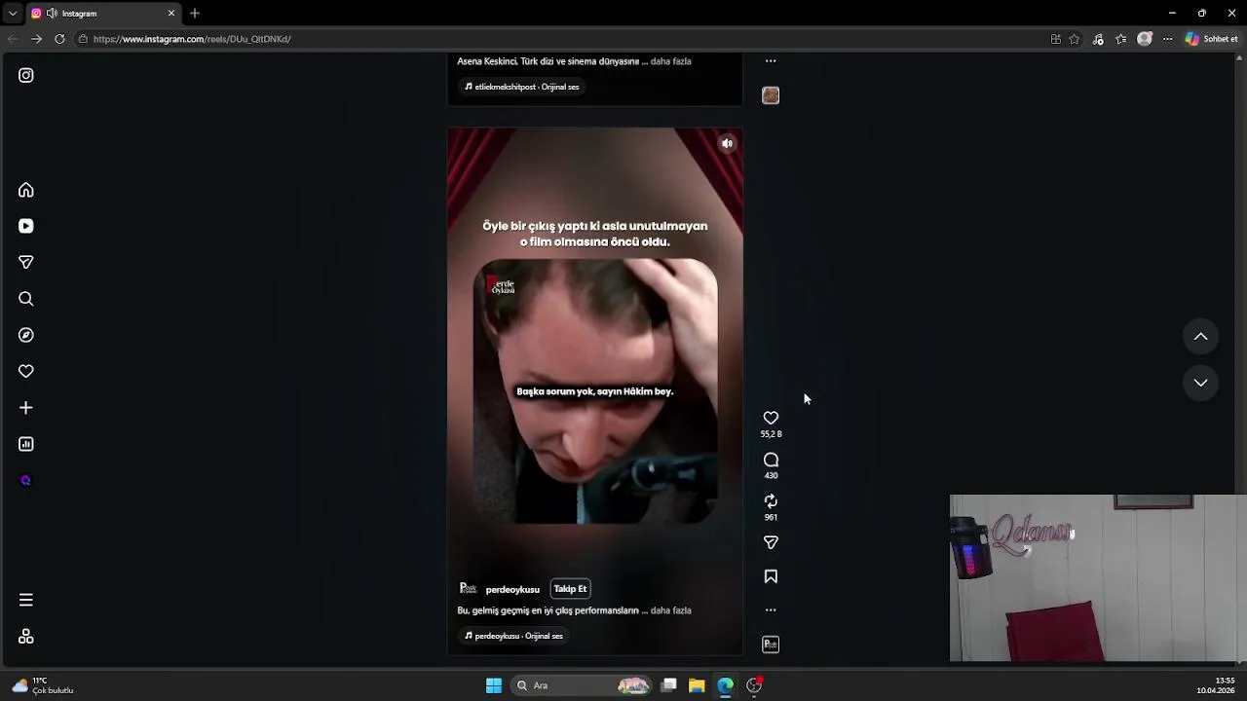Screen dimensions: 1247x701
Task: Mute the reel audio
Action: 727,143
